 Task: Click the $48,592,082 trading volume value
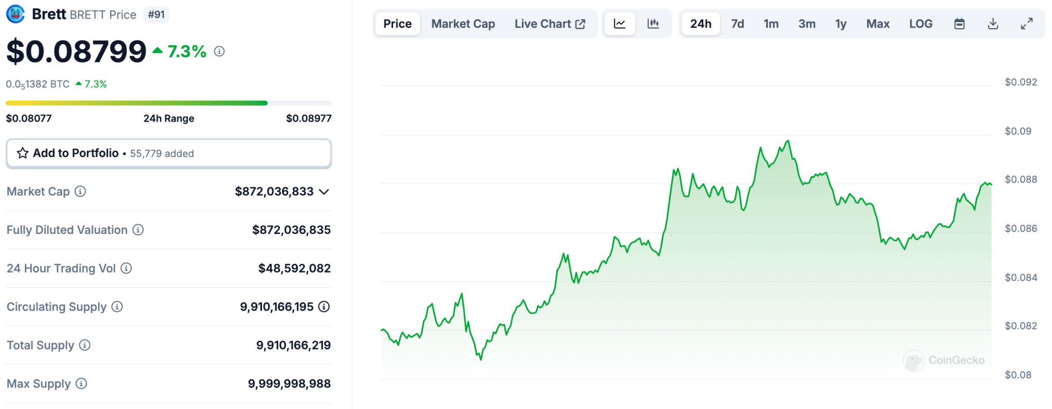[x=294, y=268]
